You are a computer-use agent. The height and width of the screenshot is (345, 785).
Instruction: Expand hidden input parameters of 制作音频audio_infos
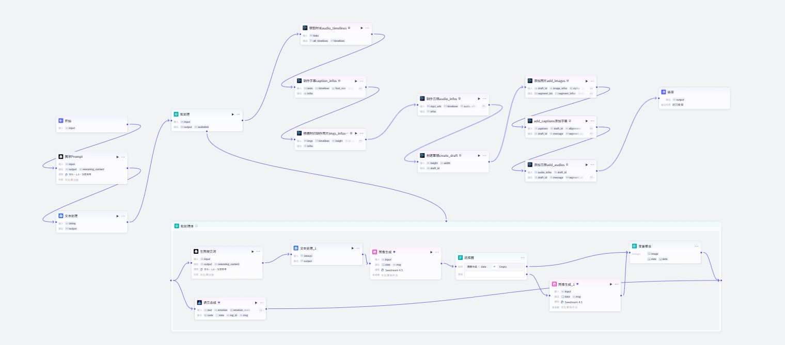[x=483, y=106]
